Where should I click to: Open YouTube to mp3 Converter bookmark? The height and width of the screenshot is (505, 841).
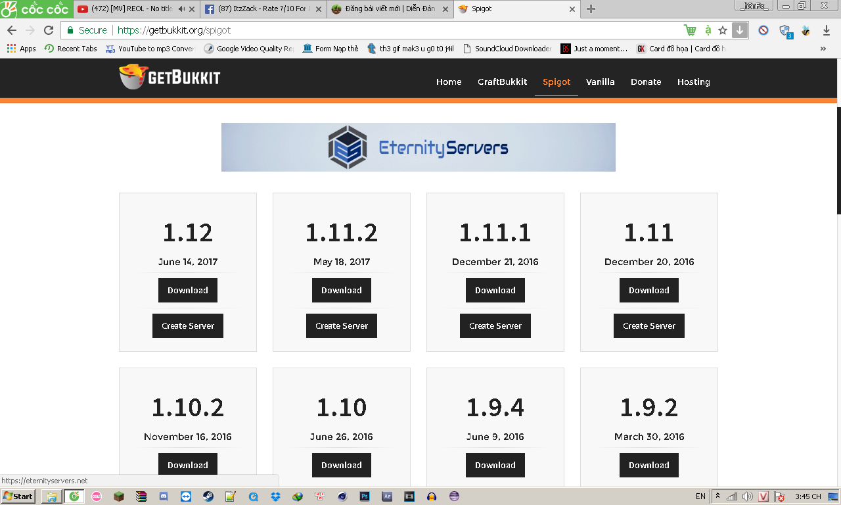point(150,49)
